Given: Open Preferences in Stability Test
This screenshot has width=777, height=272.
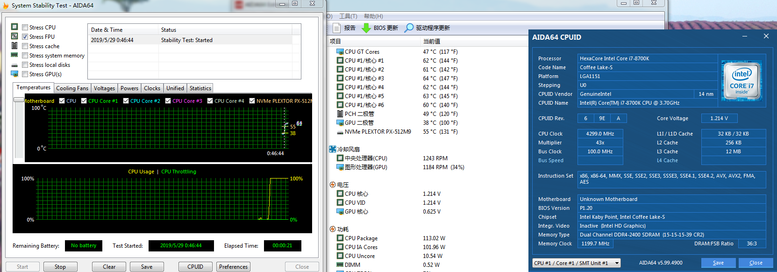Looking at the screenshot, I should (x=233, y=267).
